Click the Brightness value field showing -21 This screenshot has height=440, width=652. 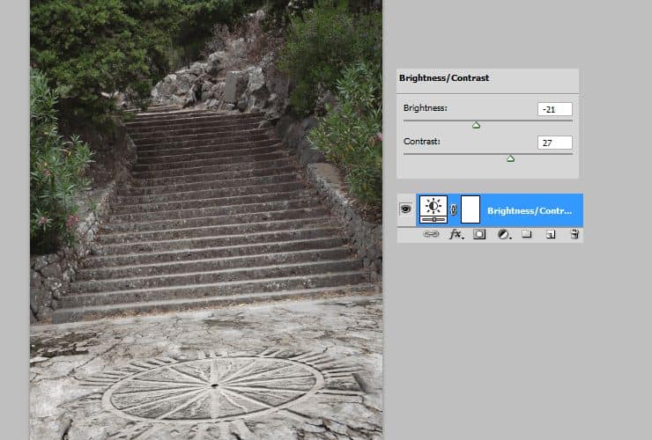554,109
